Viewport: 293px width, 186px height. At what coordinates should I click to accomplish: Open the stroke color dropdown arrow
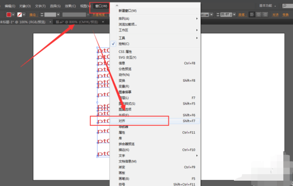[24, 15]
